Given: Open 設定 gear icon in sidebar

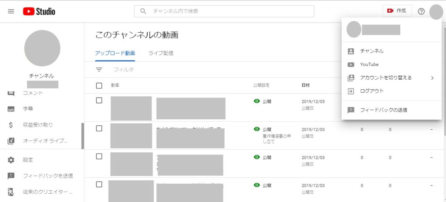Looking at the screenshot, I should pyautogui.click(x=11, y=160).
